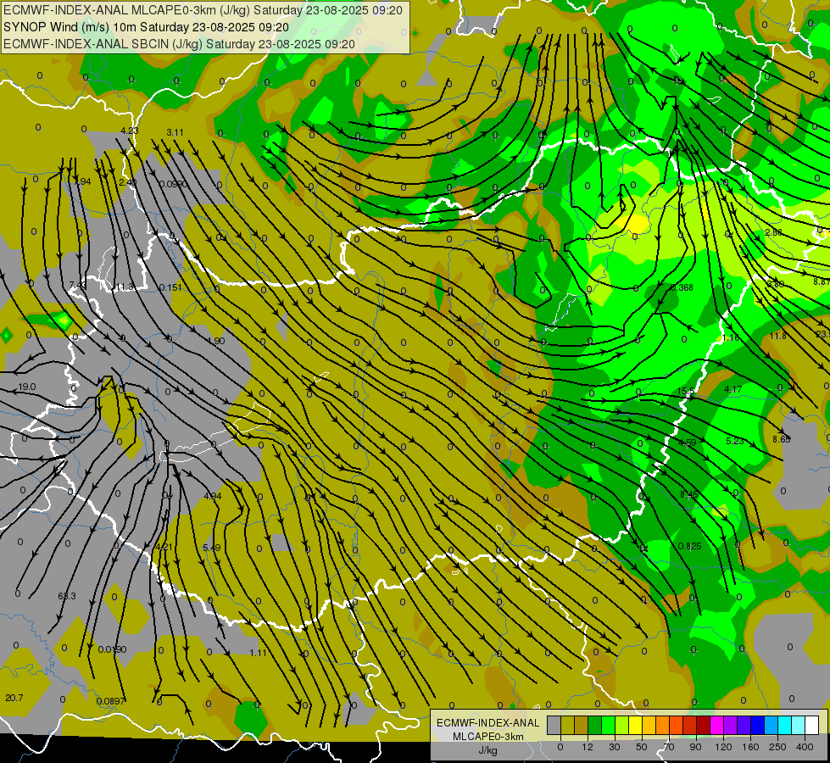Click the 0.825 value on the map
The image size is (830, 763).
(x=690, y=546)
